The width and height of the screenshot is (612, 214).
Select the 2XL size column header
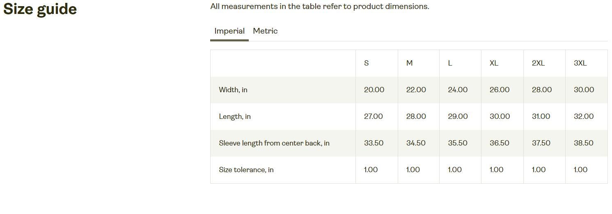click(538, 63)
